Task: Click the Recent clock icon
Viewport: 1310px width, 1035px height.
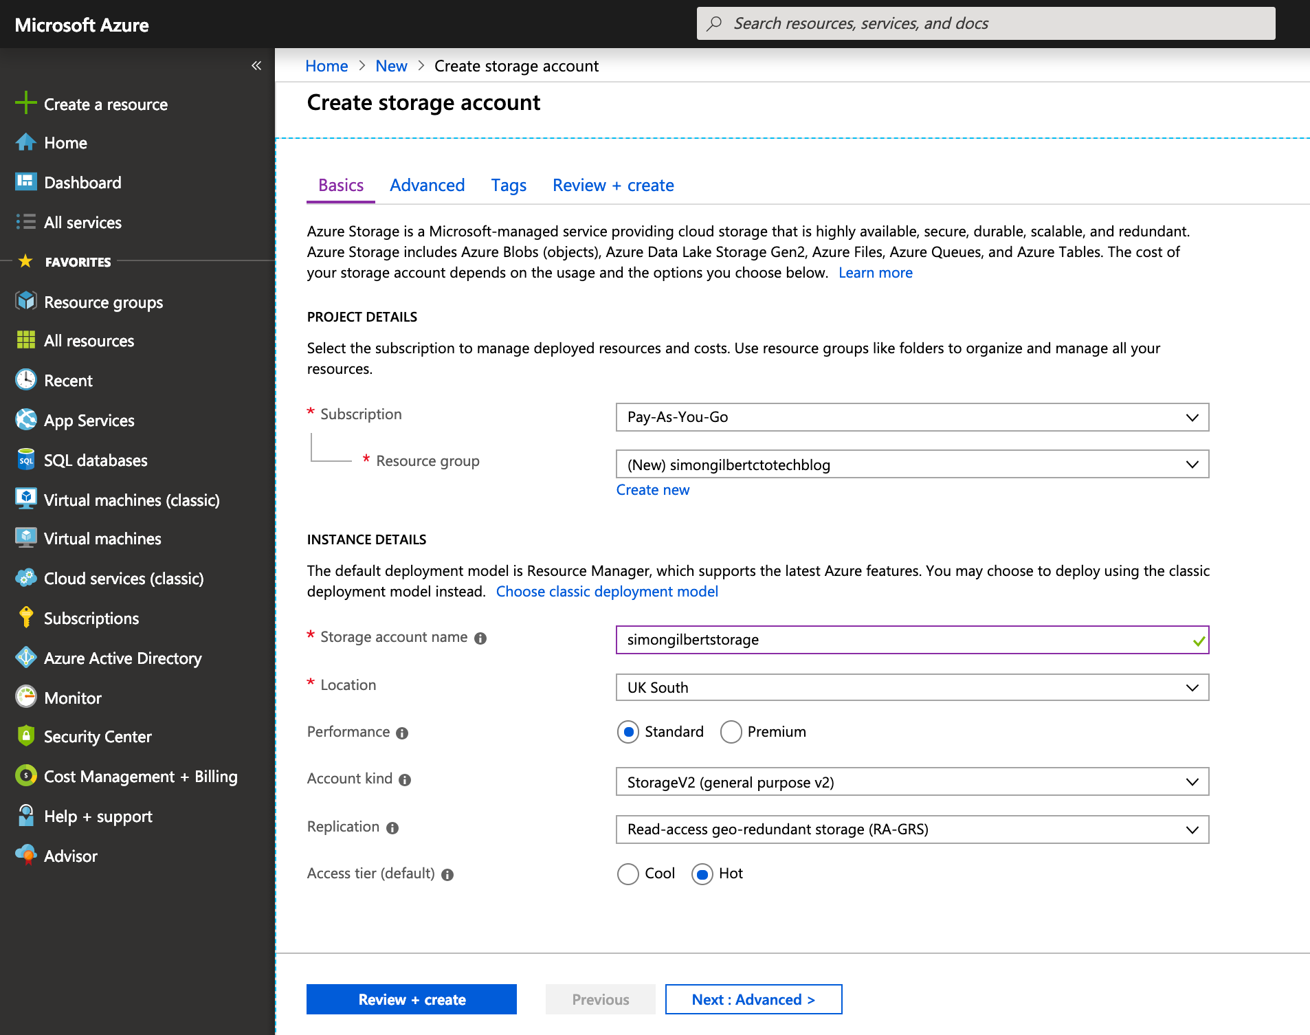Action: pyautogui.click(x=25, y=379)
